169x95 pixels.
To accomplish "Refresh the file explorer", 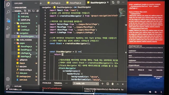I will click(x=33, y=11).
